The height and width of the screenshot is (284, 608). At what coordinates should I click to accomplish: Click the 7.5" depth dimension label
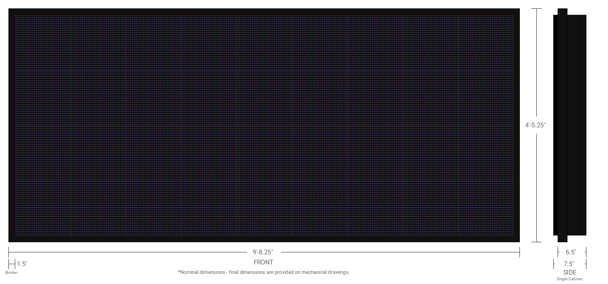point(569,264)
